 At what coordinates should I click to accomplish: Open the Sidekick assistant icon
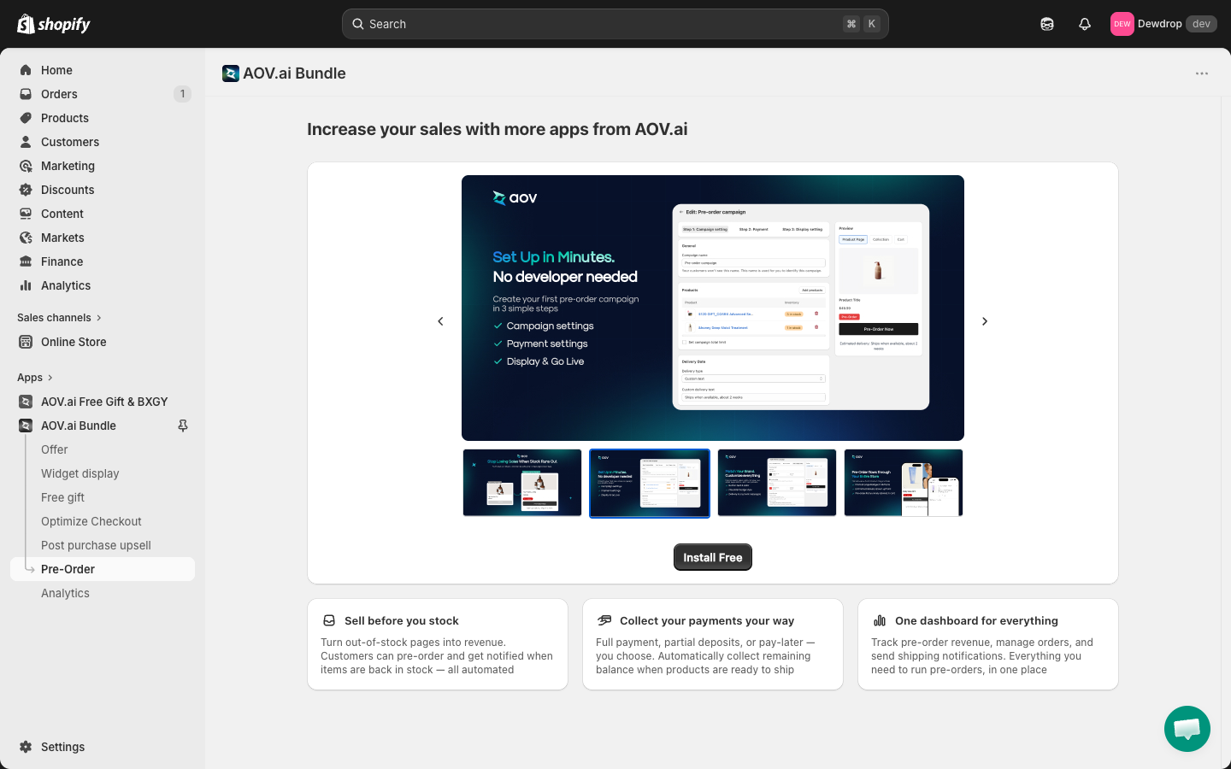pyautogui.click(x=1047, y=24)
